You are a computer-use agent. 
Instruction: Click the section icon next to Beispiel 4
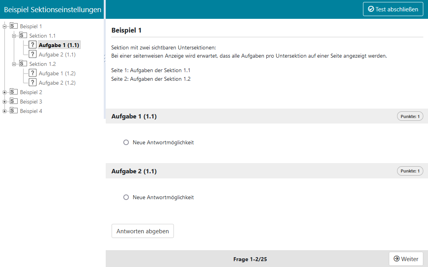(14, 111)
